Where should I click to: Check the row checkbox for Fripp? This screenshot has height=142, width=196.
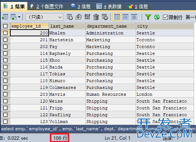coord(5,108)
